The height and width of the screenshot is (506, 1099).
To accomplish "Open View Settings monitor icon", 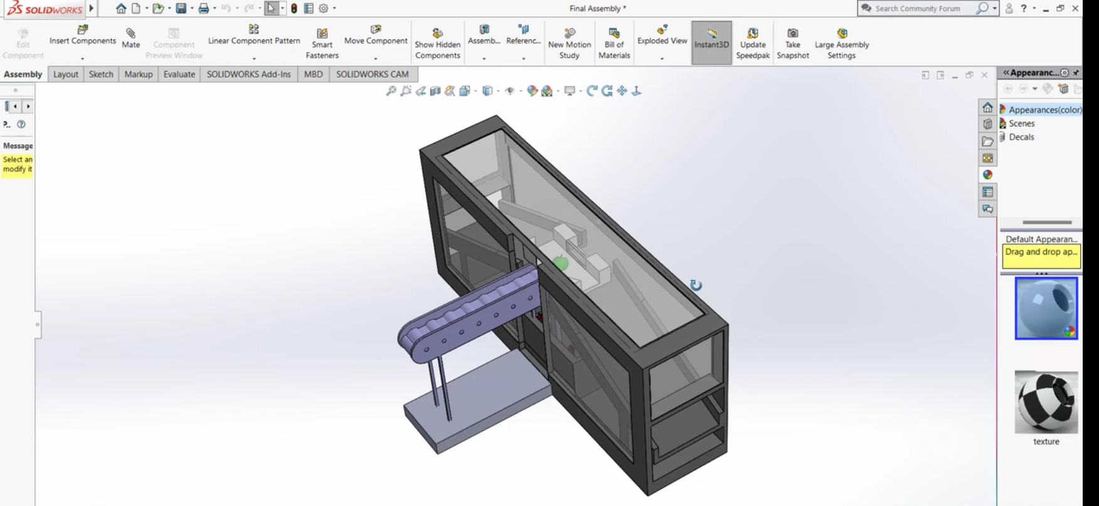I will tap(570, 91).
